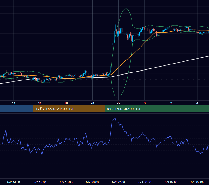Click the blue session bar before ロンドン
This screenshot has width=209, height=185.
click(x=16, y=109)
